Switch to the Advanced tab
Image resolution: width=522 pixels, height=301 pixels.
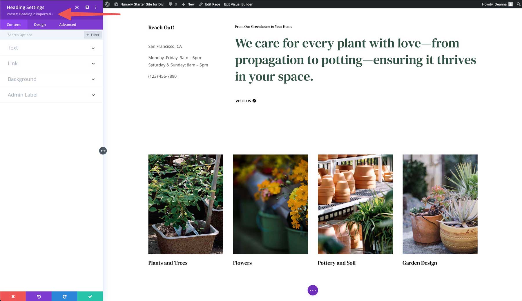point(67,25)
